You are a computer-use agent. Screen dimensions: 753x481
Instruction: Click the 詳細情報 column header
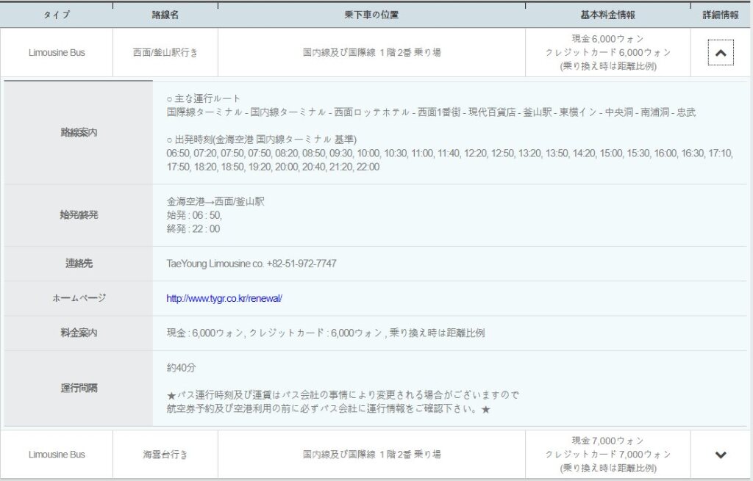pos(721,15)
